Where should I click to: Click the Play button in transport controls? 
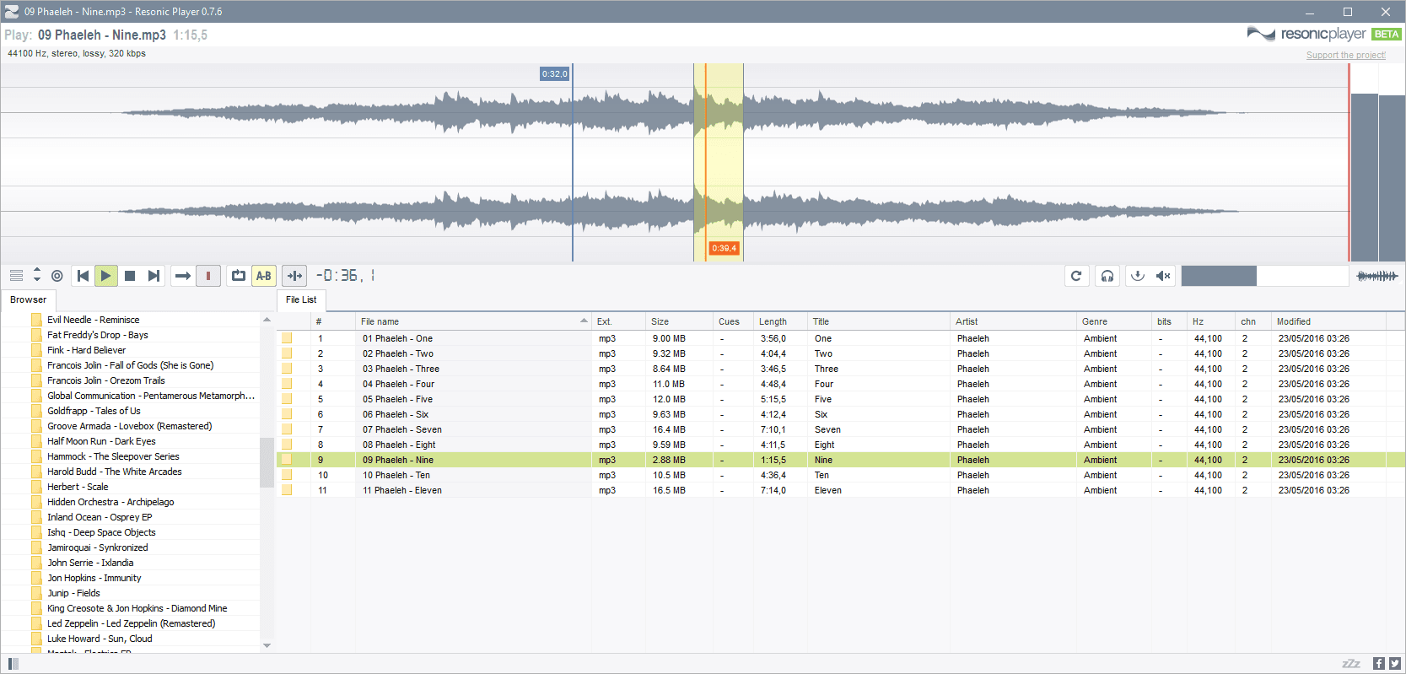click(x=105, y=276)
